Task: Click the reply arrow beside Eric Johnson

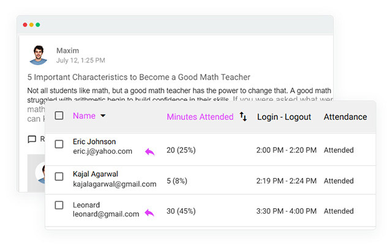Action: click(149, 151)
